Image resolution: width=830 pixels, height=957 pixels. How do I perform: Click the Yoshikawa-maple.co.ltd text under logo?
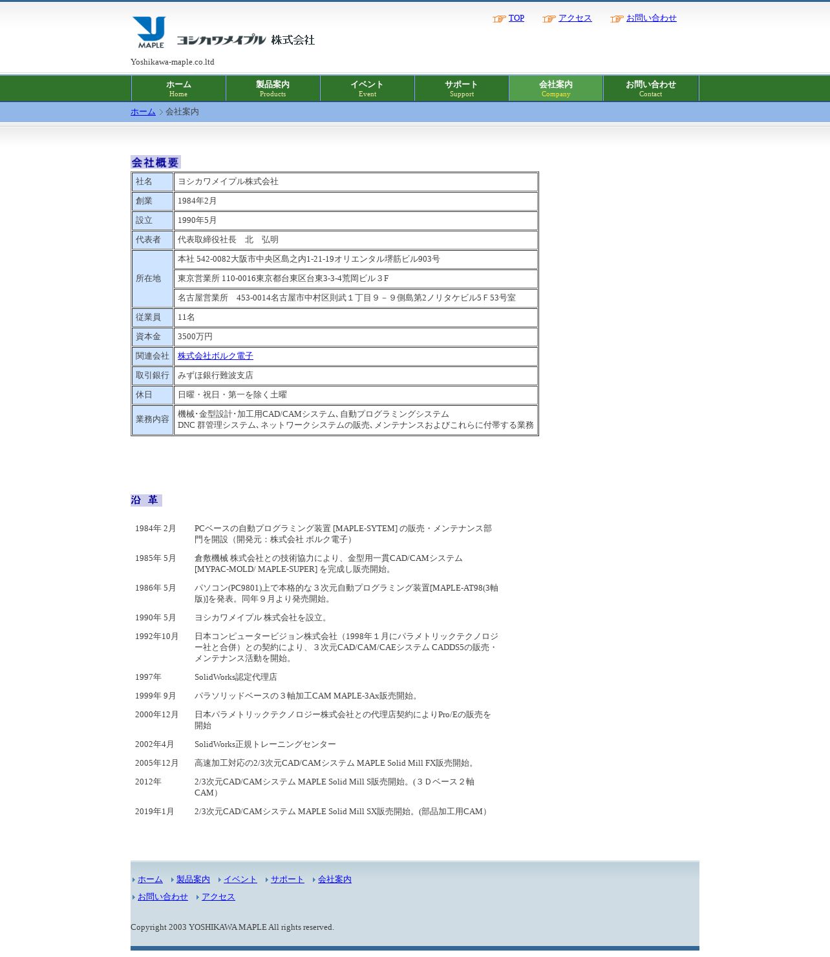pos(173,62)
